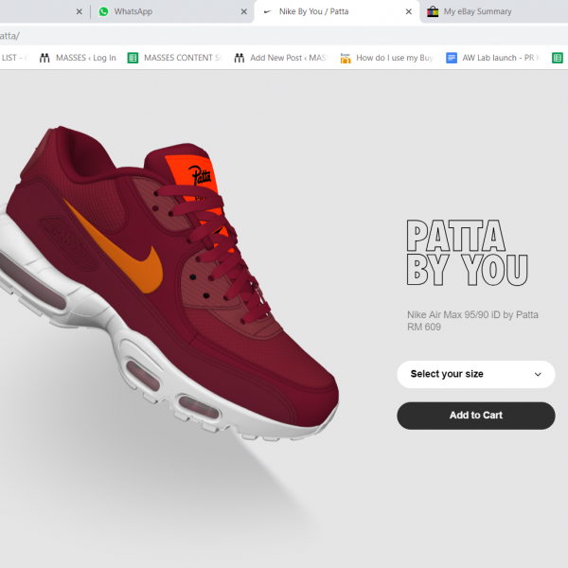This screenshot has width=568, height=568.
Task: Click the chevron arrow in size selector
Action: tap(538, 374)
